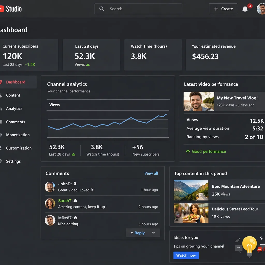The image size is (265, 265).
Task: Open the notifications bell
Action: [x=244, y=8]
